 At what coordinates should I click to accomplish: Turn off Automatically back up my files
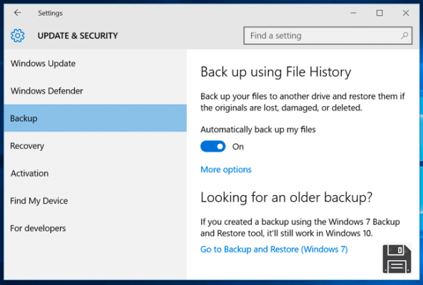click(213, 147)
